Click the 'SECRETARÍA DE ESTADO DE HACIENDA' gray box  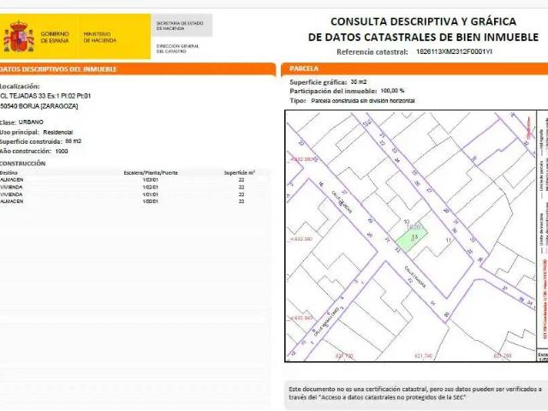tap(182, 26)
